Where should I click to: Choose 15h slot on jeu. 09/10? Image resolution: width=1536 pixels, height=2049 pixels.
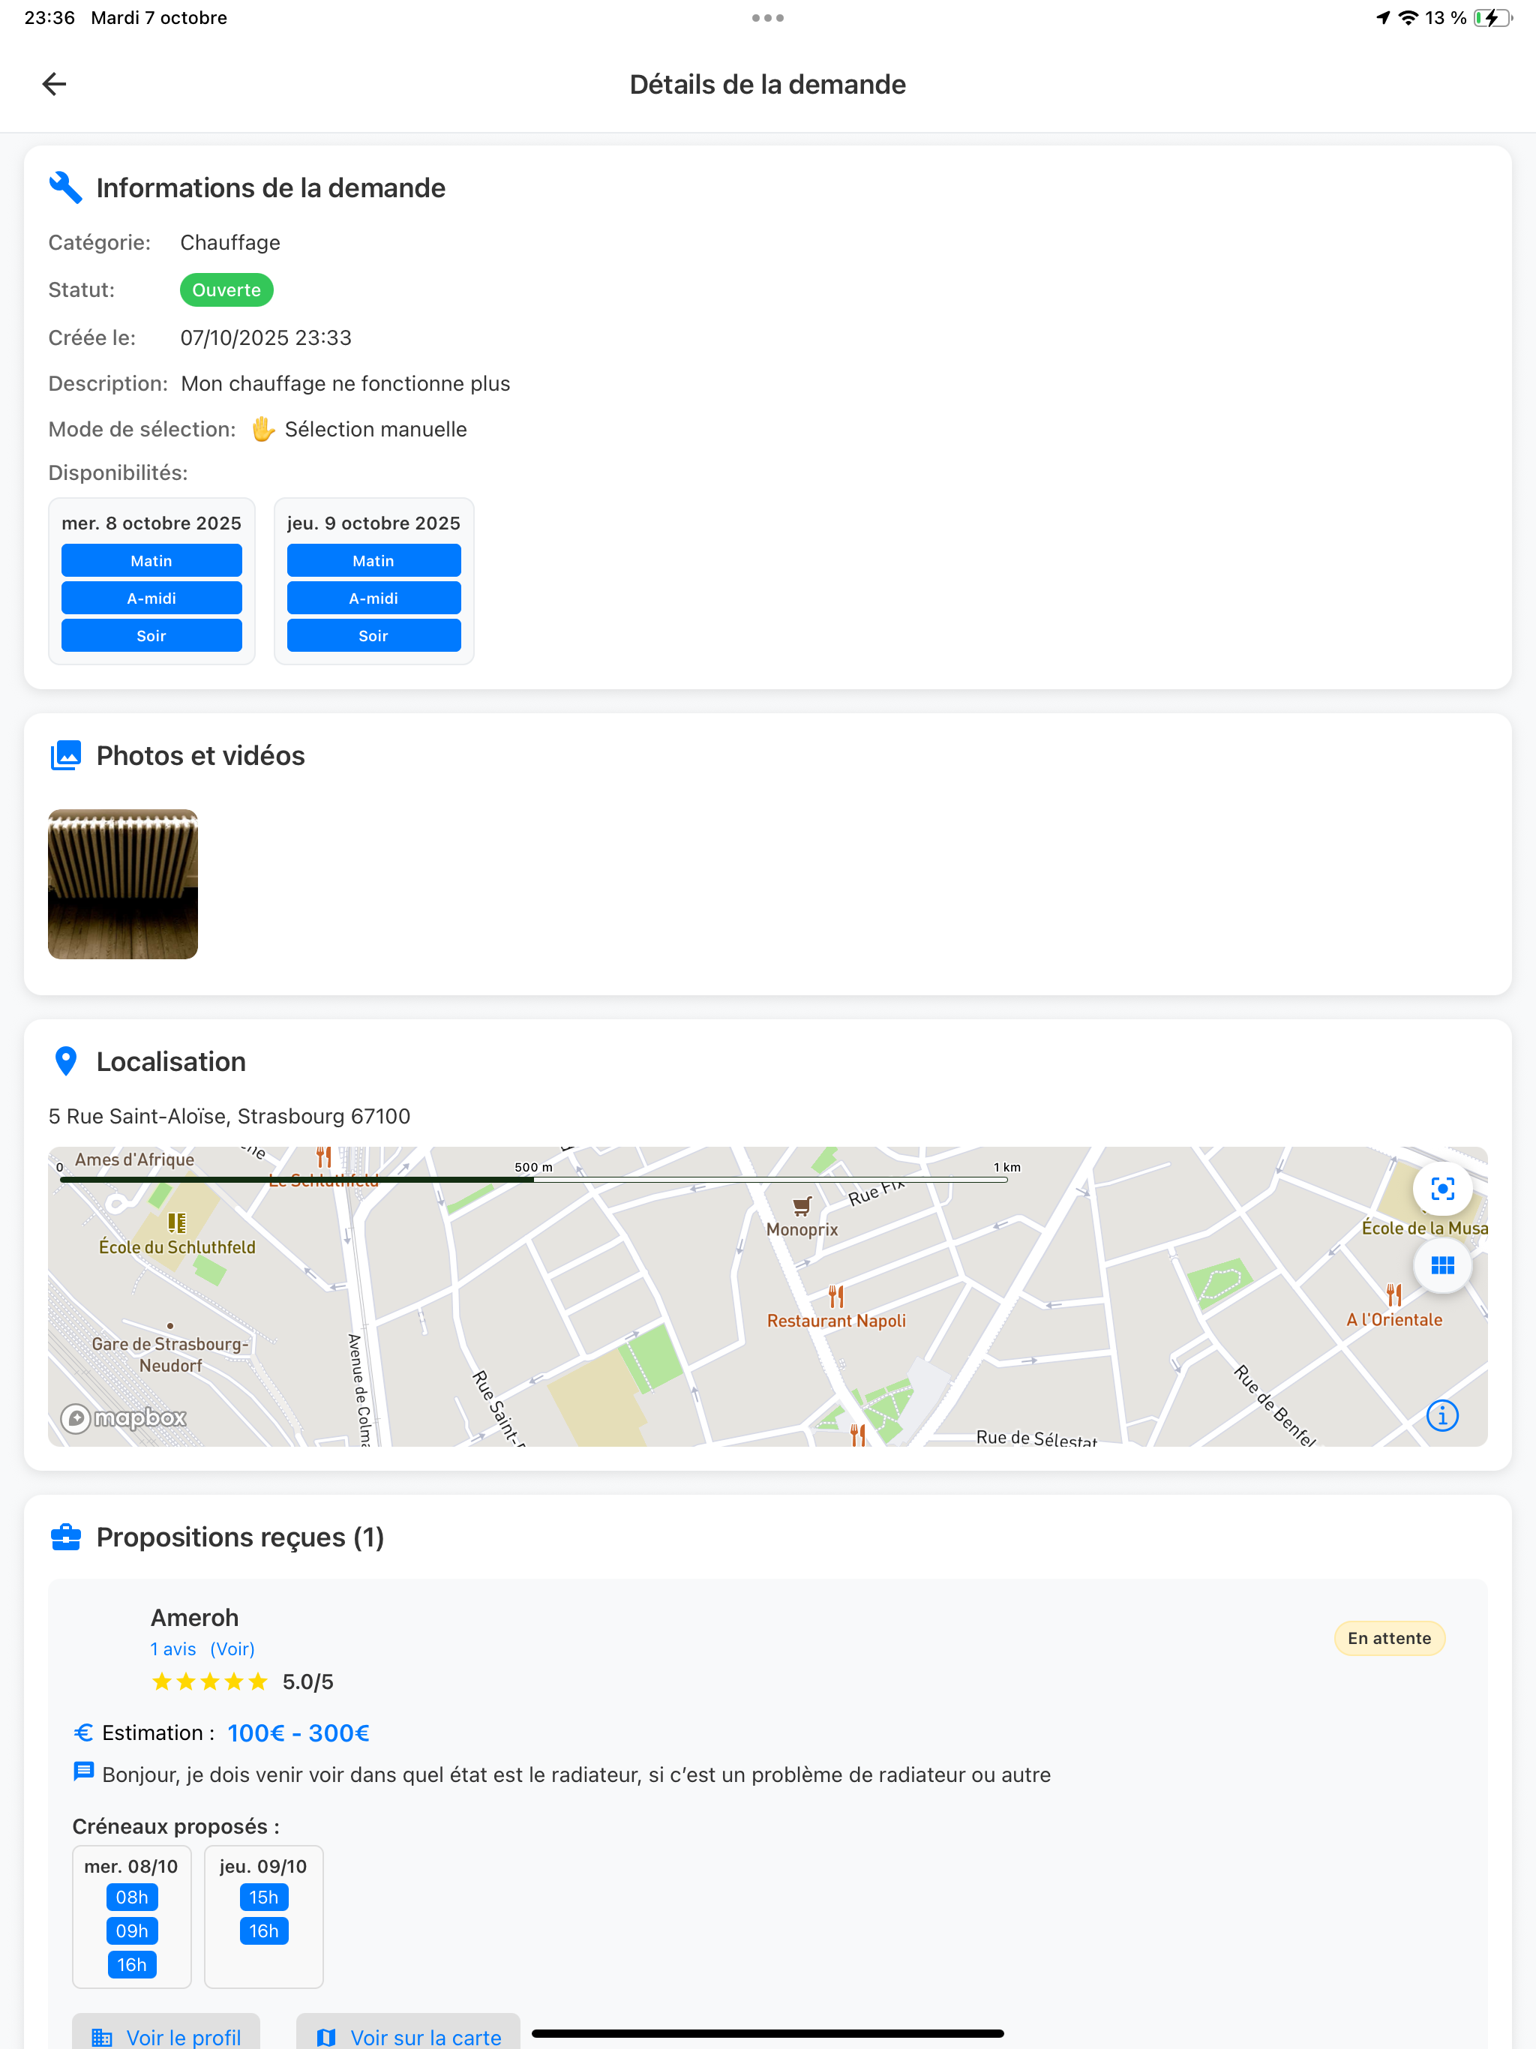click(264, 1898)
